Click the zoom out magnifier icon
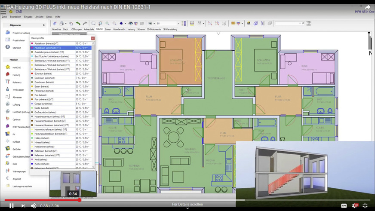375x211 pixels. (x=114, y=23)
